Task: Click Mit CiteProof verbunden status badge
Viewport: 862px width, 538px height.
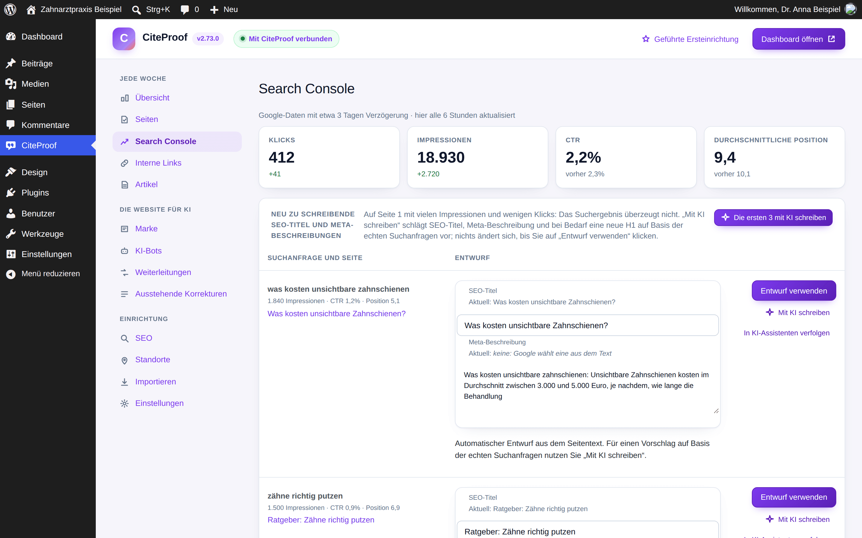Action: (x=286, y=39)
